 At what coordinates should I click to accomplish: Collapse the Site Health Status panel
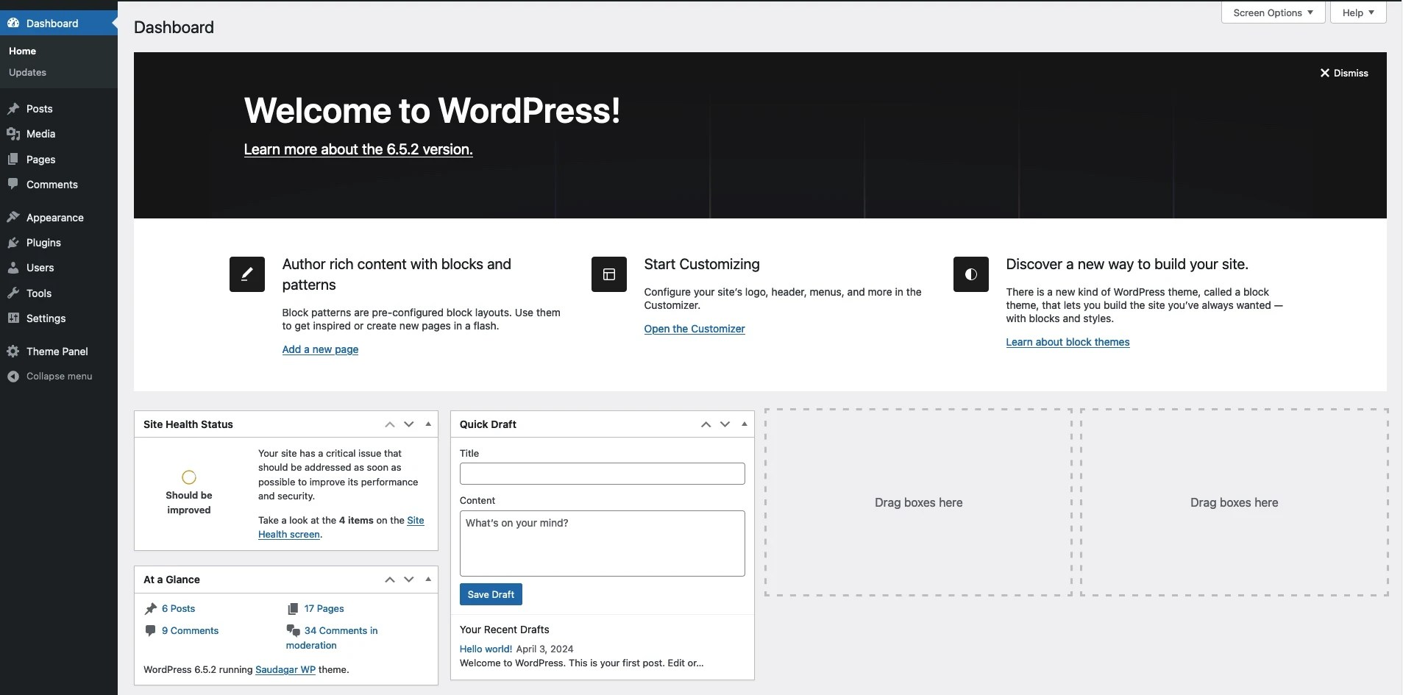tap(428, 424)
